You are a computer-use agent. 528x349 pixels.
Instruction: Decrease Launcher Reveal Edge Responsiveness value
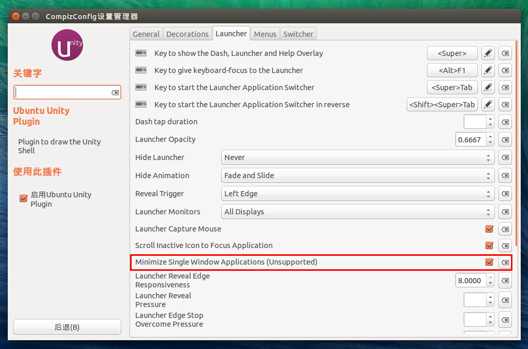pos(490,284)
